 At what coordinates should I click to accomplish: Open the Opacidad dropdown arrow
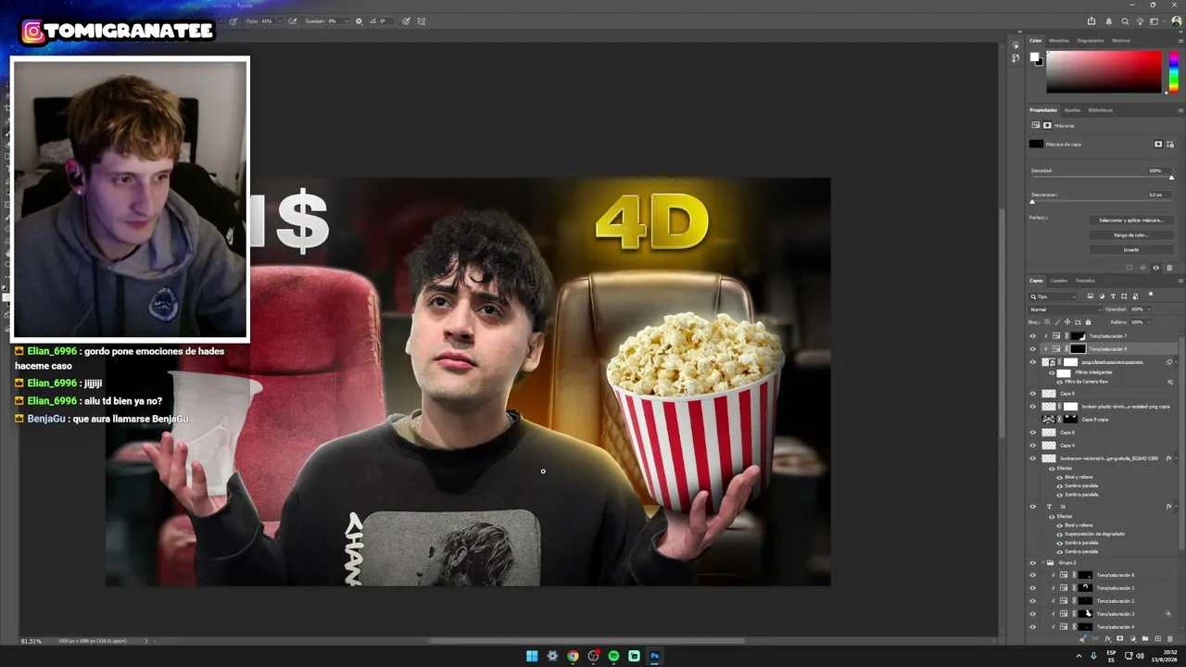[1149, 309]
